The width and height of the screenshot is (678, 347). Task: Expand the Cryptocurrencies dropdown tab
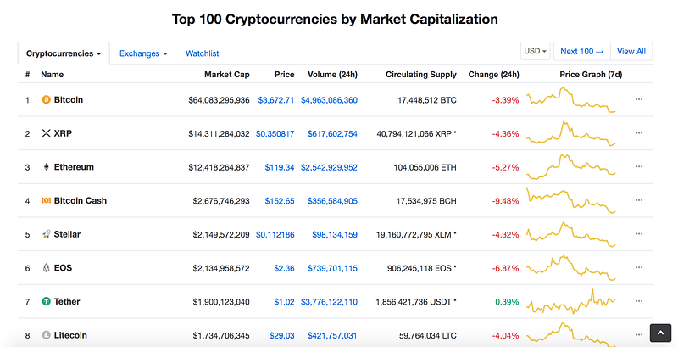tap(64, 53)
